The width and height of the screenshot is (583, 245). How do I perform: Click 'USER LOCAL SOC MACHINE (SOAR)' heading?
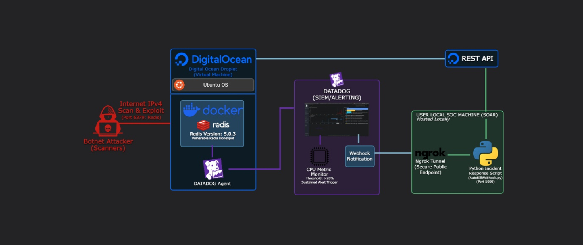tap(457, 115)
